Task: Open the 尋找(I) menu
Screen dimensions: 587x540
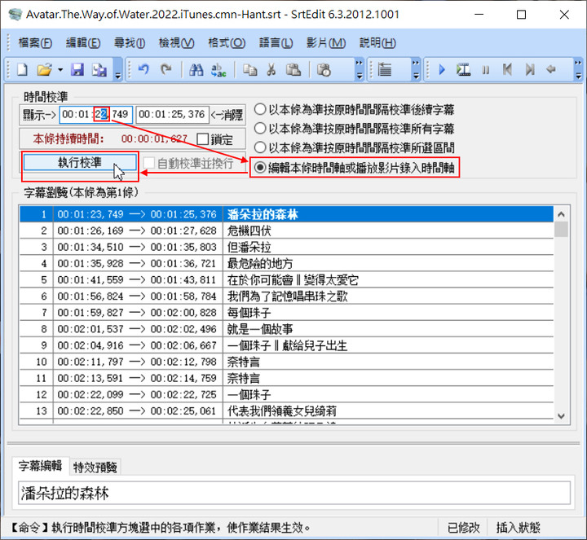Action: (130, 43)
